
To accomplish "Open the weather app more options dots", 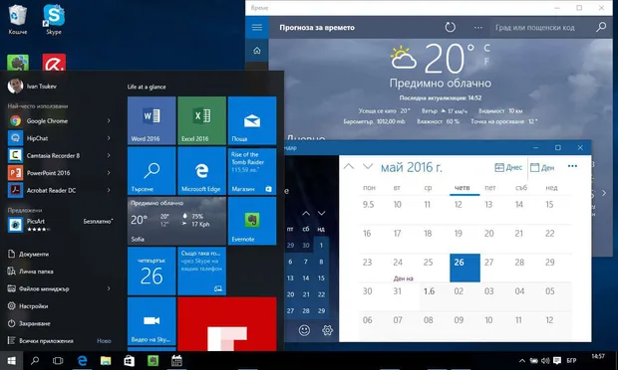I will (478, 28).
